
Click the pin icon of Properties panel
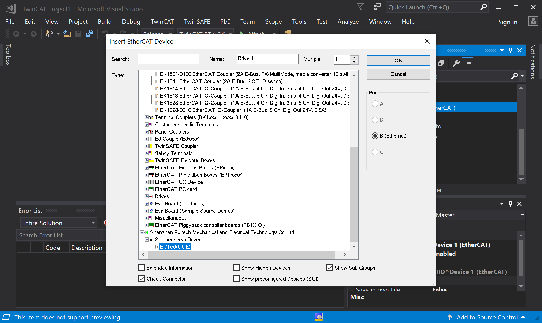511,204
